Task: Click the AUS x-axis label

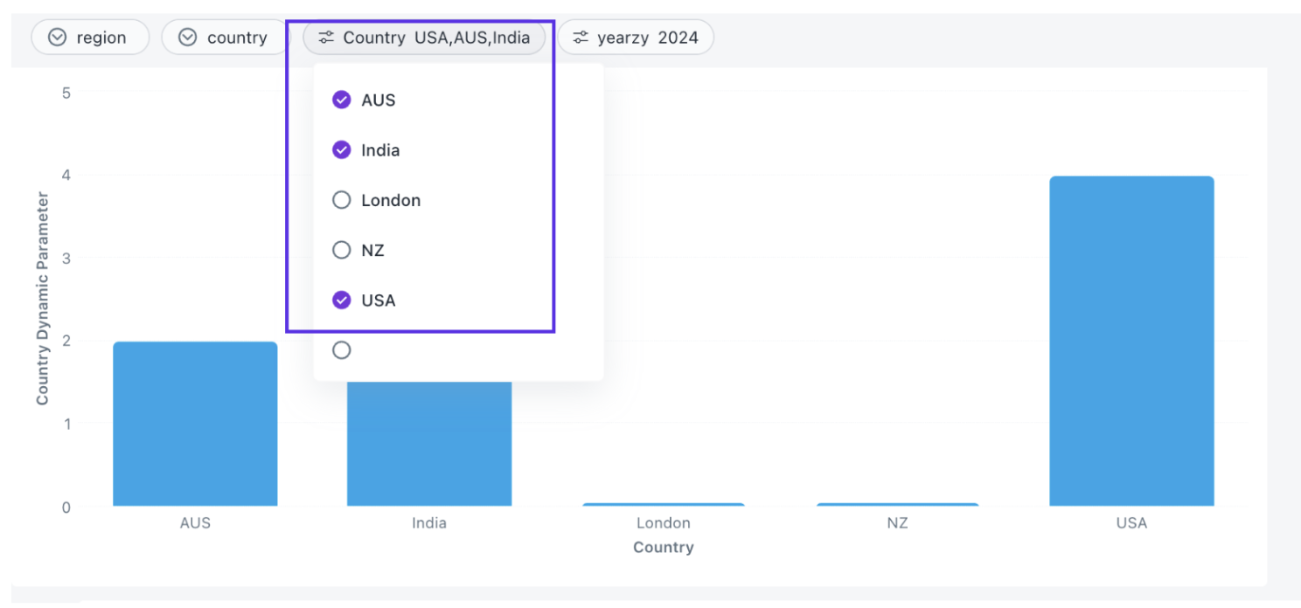Action: click(195, 523)
